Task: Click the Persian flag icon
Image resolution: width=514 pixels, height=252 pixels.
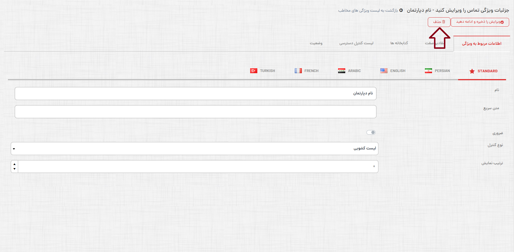Action: (x=428, y=71)
